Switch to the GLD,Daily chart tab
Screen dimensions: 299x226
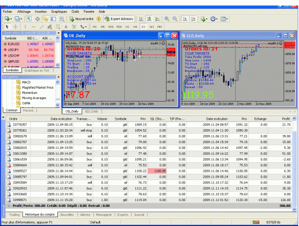pyautogui.click(x=91, y=111)
